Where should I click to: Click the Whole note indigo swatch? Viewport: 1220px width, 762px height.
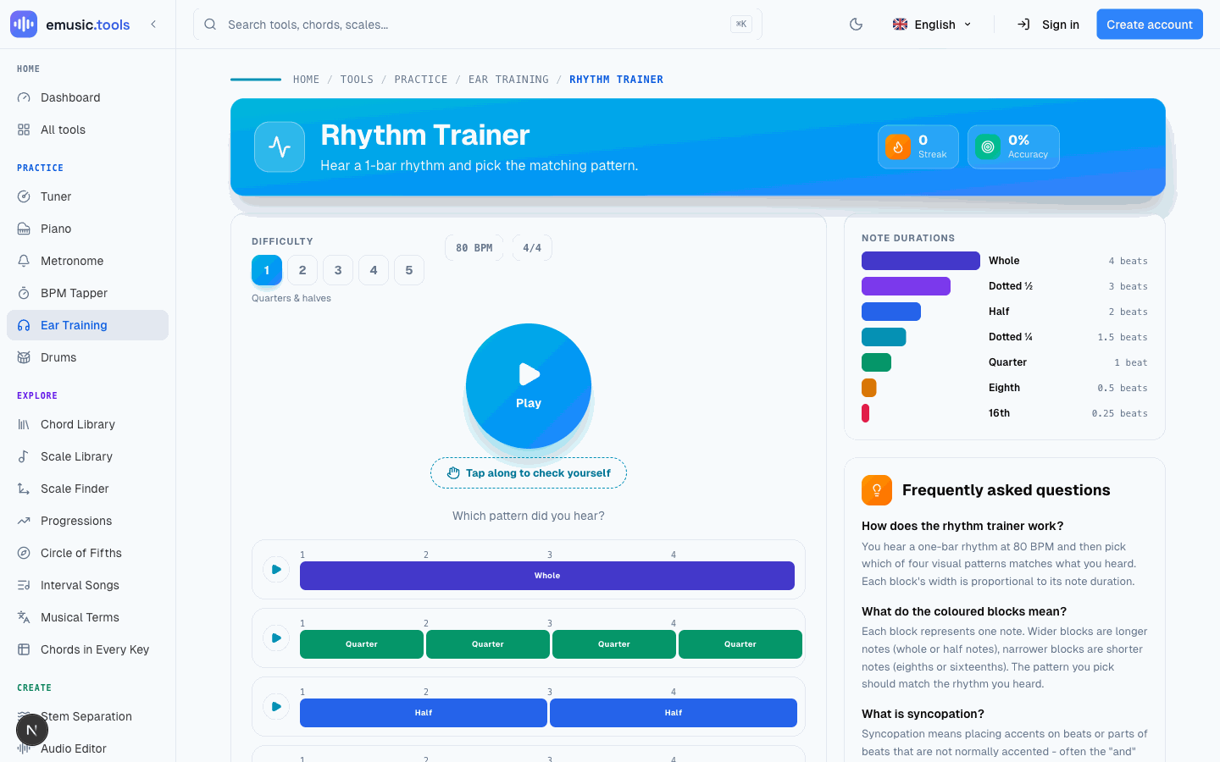click(921, 261)
